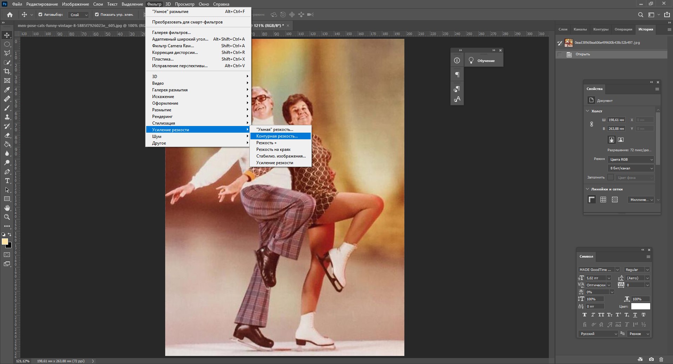Expand the MADE GoodTime font dropdown

pos(617,269)
